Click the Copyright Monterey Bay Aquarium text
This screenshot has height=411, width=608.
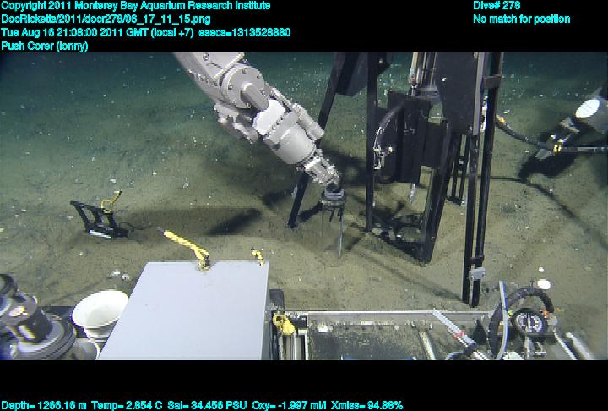click(135, 6)
